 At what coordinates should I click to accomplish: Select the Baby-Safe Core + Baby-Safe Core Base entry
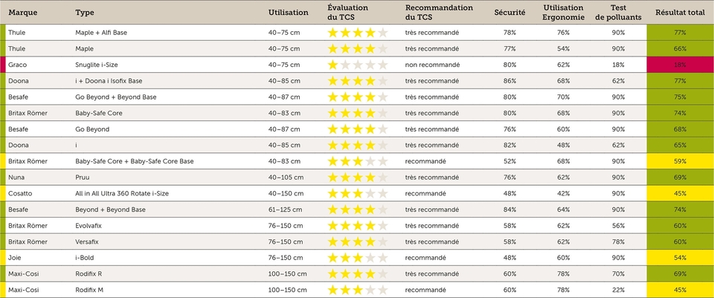point(135,161)
